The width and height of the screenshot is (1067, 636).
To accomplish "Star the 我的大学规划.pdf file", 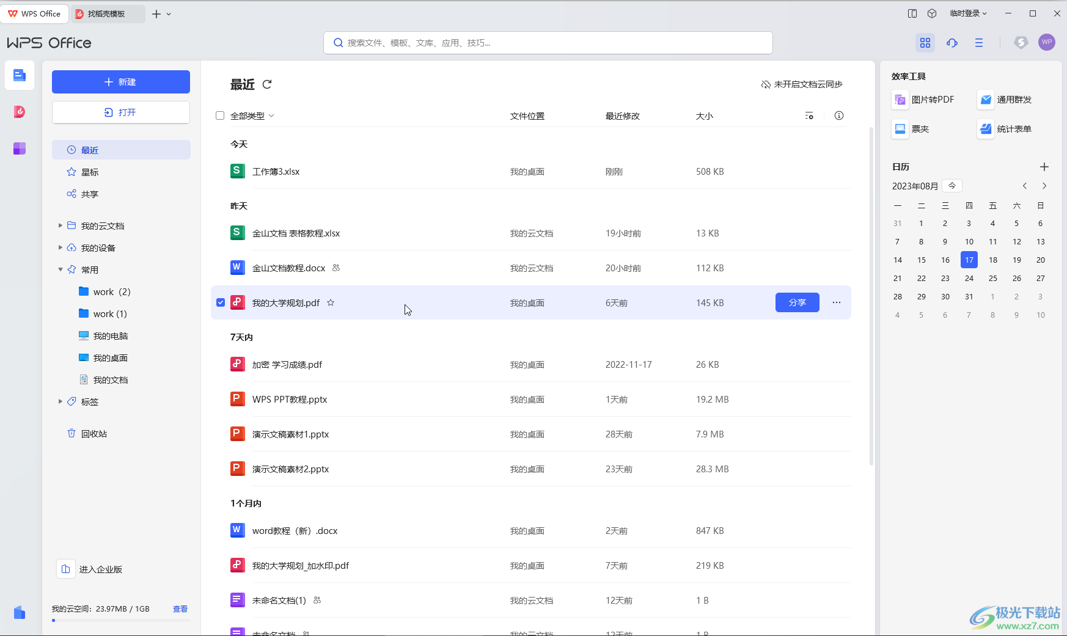I will coord(331,302).
